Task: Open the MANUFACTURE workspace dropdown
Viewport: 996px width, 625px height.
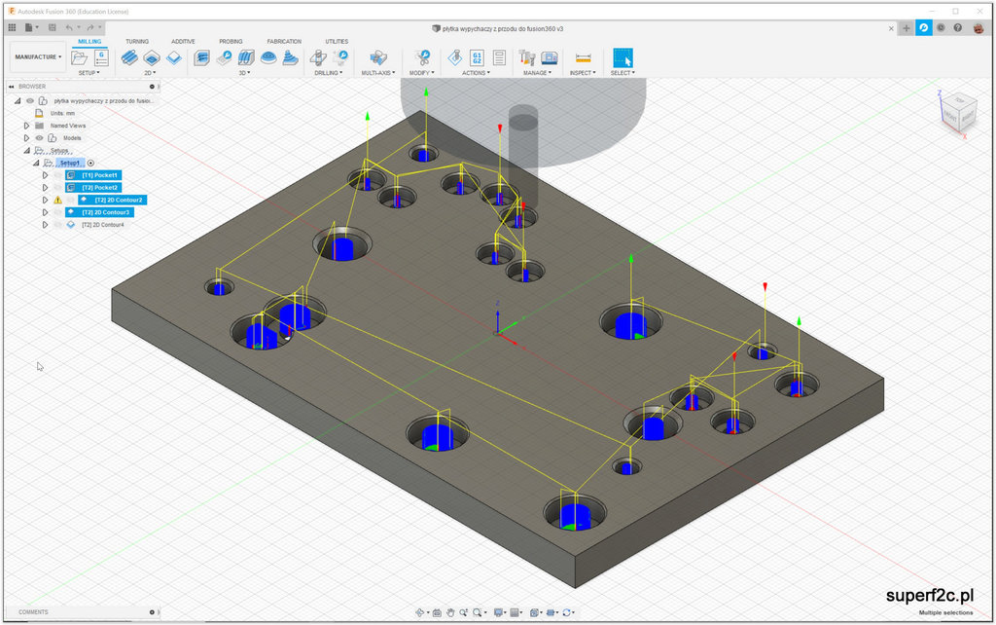Action: pyautogui.click(x=38, y=57)
